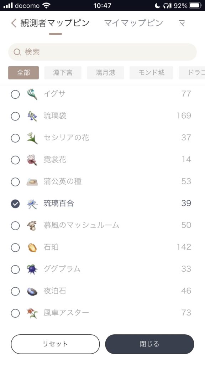Click the リセット button

55,344
